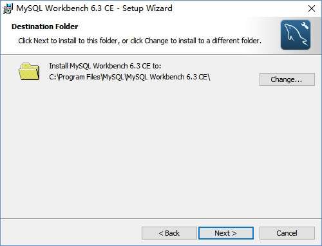322x246 pixels.
Task: Click the Setup Wizard title bar text
Action: (x=94, y=8)
